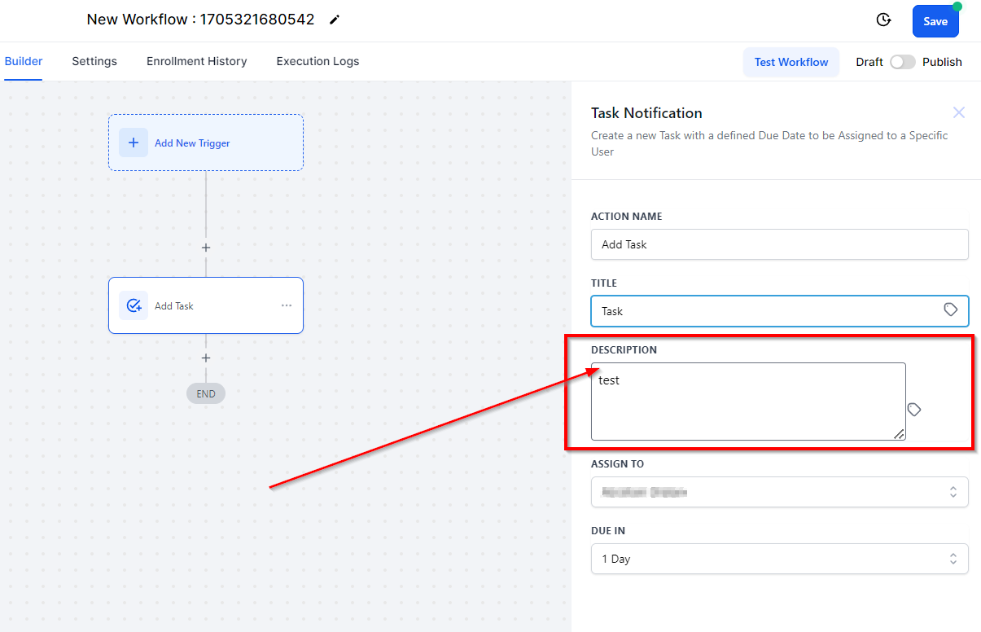Open the Enrollment History tab
This screenshot has width=981, height=632.
196,61
